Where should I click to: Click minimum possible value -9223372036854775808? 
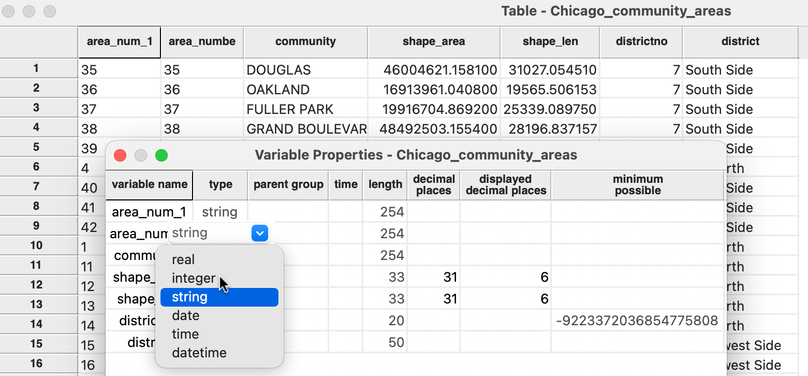(638, 321)
